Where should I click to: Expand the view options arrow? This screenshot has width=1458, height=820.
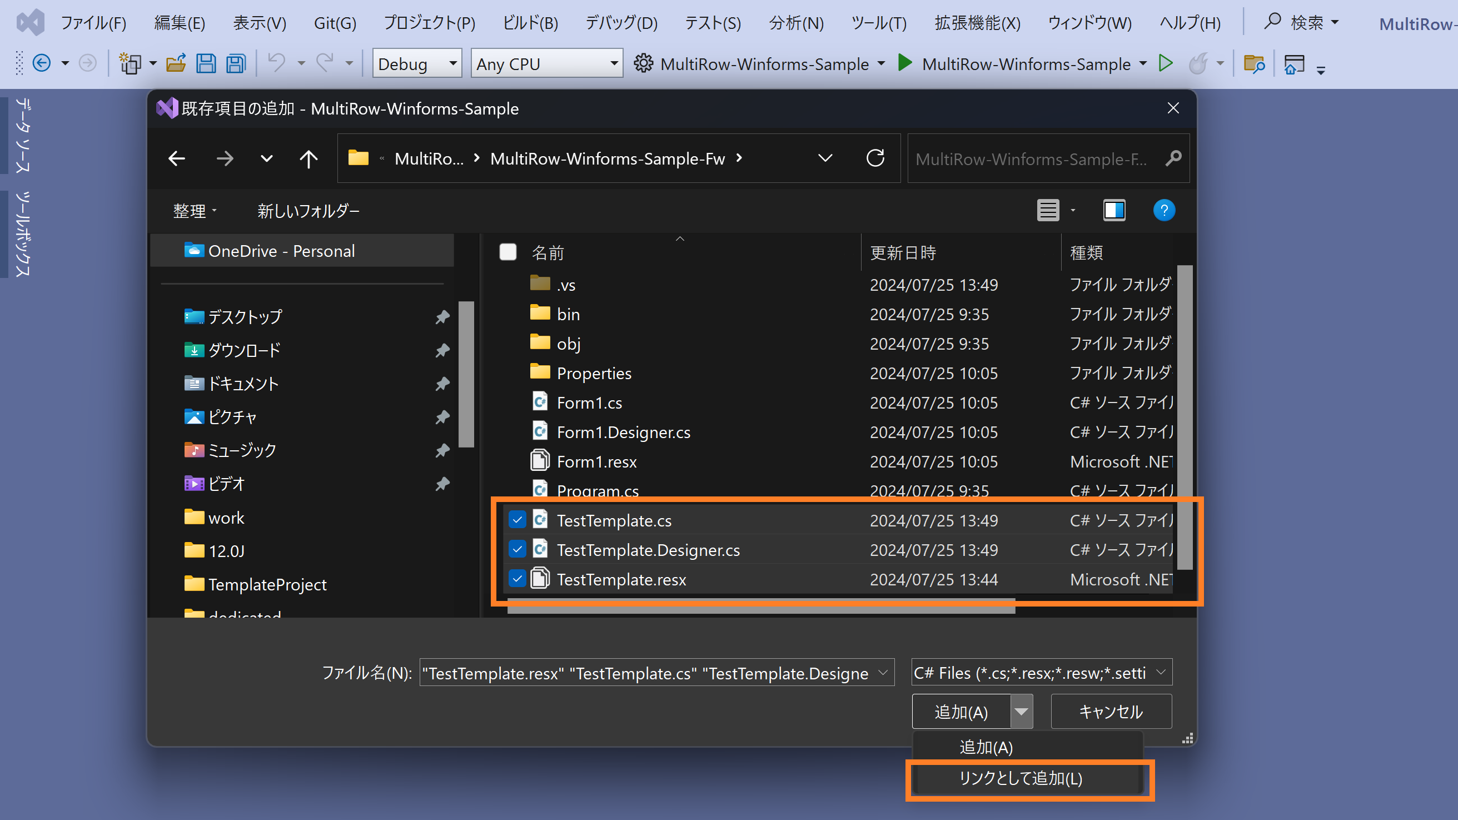click(x=1073, y=211)
